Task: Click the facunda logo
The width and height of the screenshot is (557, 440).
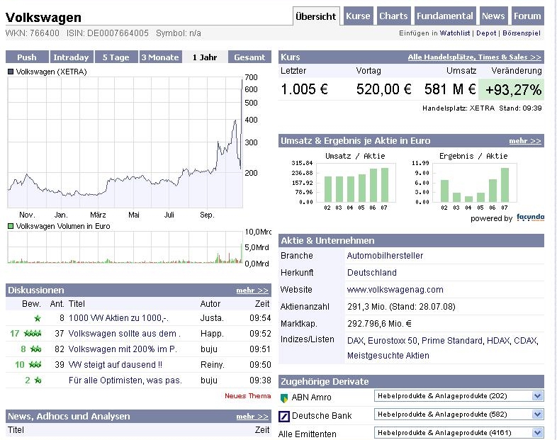Action: click(x=530, y=218)
